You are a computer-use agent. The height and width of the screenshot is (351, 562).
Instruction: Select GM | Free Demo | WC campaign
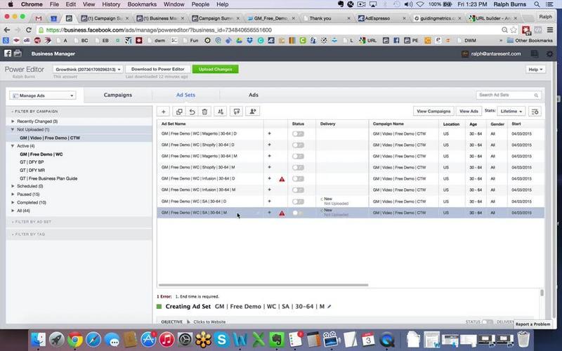point(41,154)
